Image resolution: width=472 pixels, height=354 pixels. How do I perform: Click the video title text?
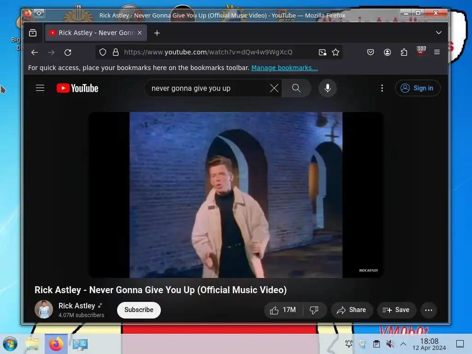160,290
